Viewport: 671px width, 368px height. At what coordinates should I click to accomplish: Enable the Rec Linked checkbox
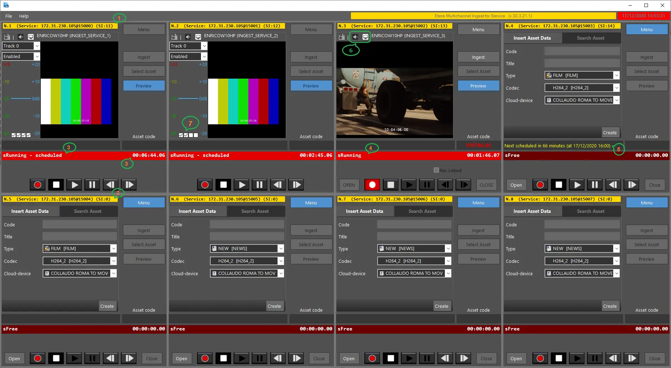coord(436,170)
